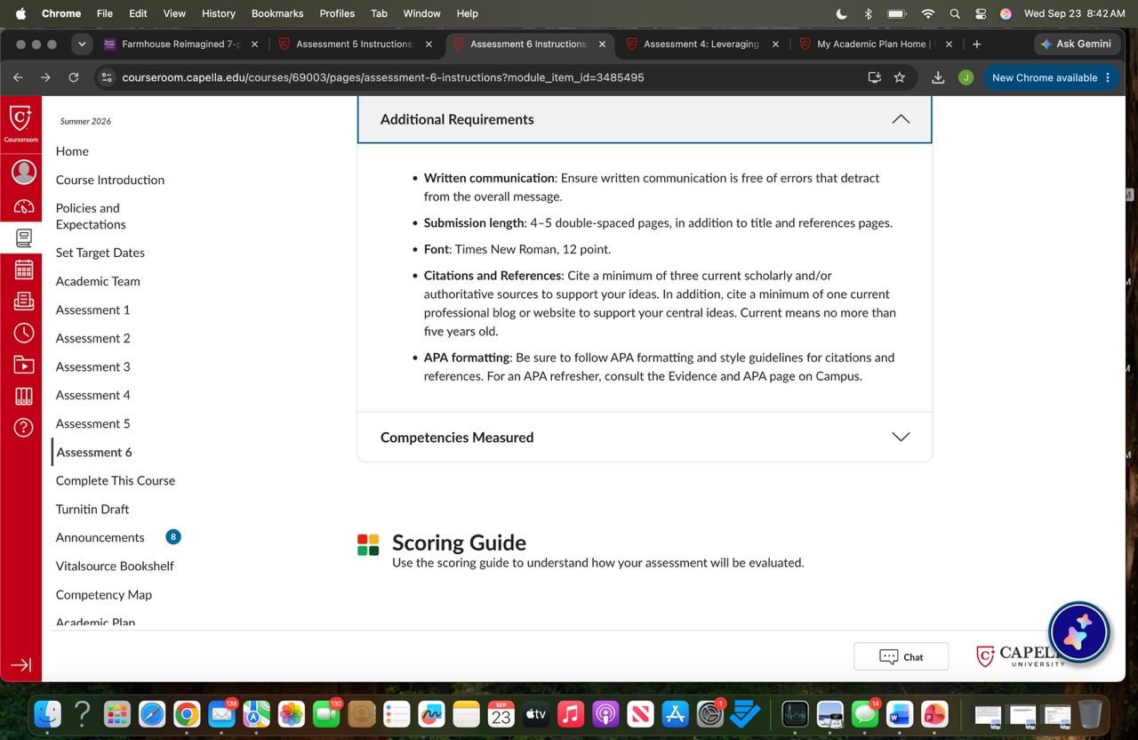The image size is (1138, 740).
Task: Expand the Competencies Measured section
Action: tap(645, 437)
